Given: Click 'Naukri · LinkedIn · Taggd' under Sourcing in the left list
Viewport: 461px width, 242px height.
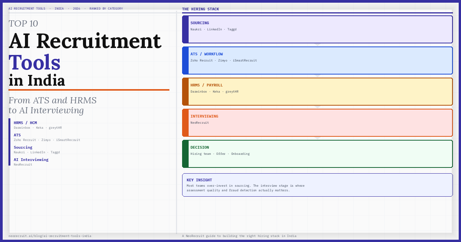Looking at the screenshot, I should 37,152.
